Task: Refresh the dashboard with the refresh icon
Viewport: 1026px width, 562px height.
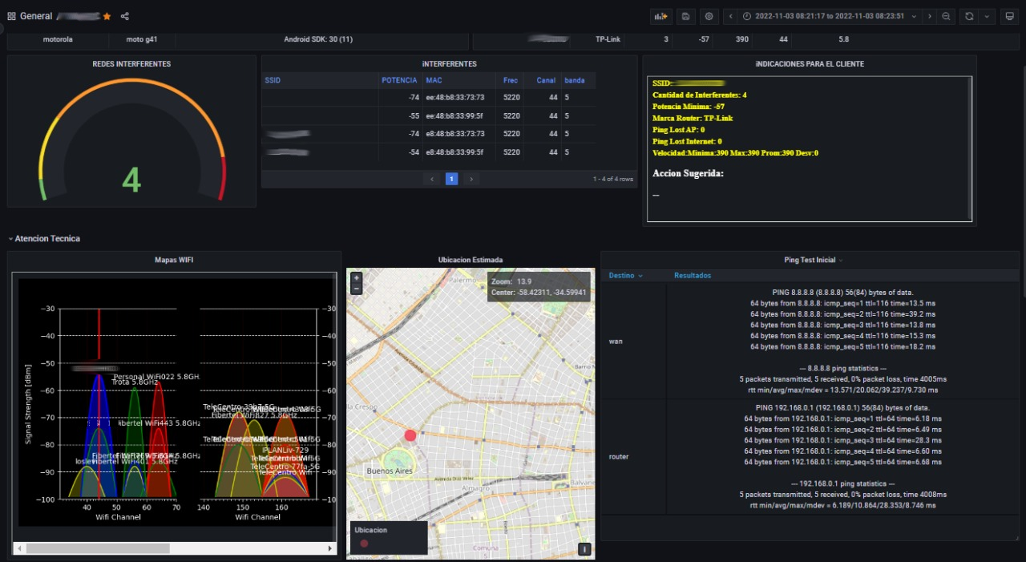Action: 969,16
